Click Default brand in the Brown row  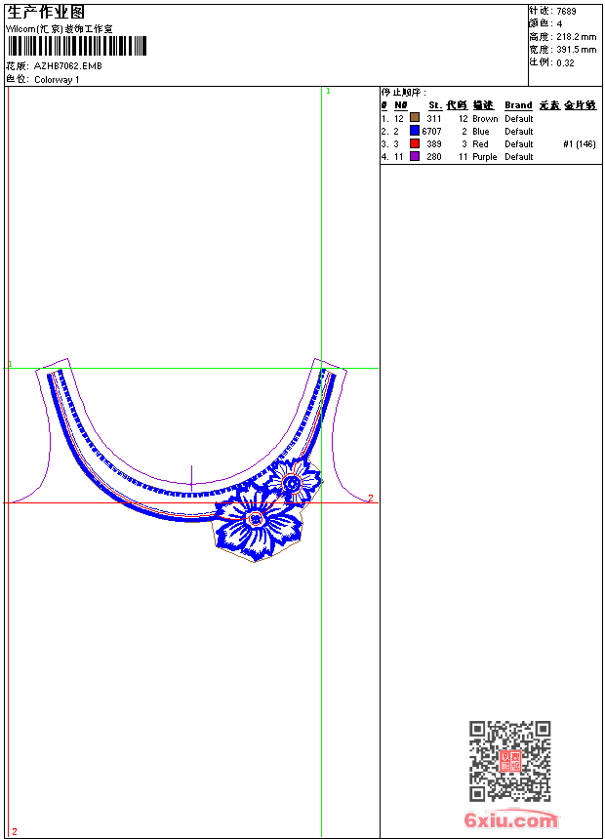[519, 119]
